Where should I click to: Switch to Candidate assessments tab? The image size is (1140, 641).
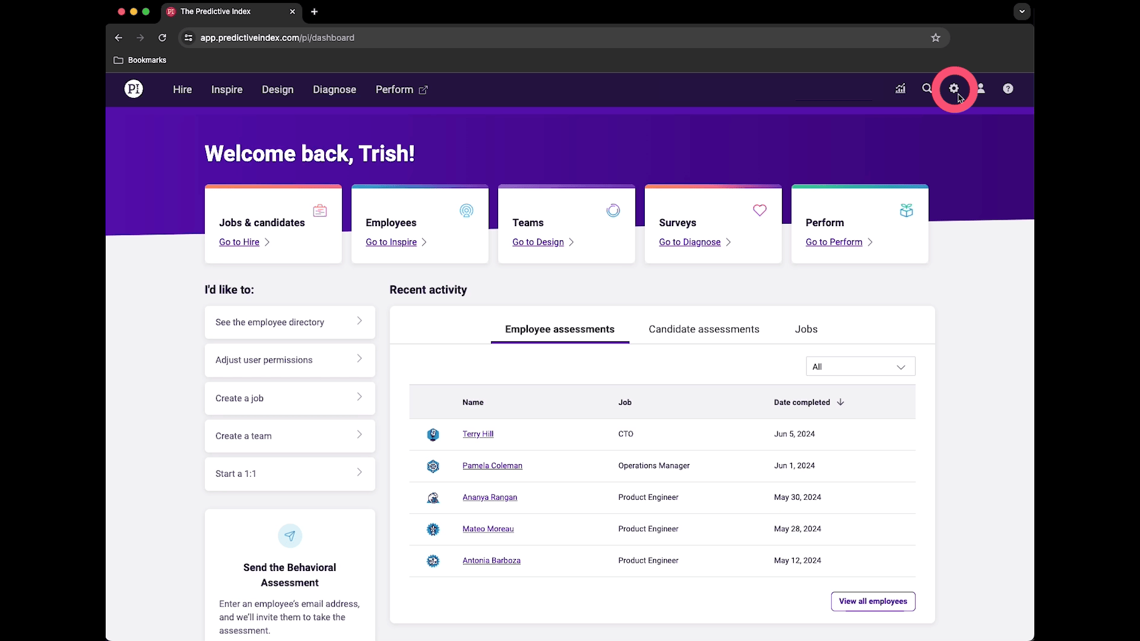pos(704,329)
